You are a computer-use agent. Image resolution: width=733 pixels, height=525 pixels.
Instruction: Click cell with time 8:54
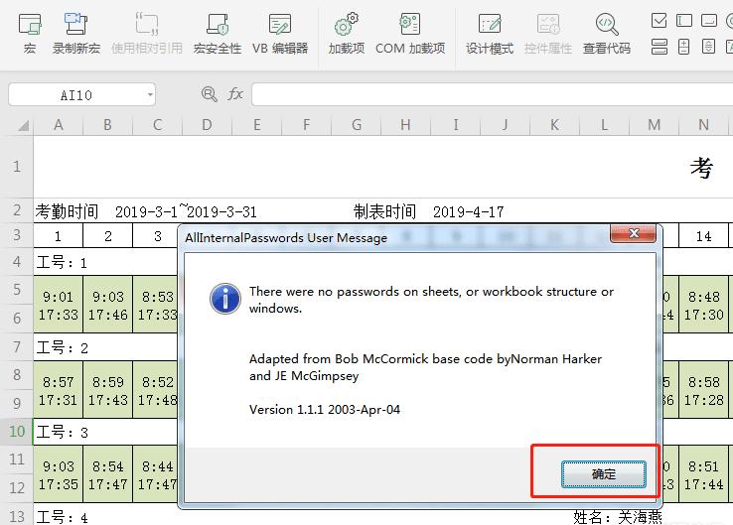point(107,467)
